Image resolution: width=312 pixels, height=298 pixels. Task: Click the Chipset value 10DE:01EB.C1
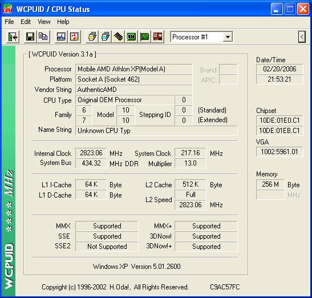[279, 131]
